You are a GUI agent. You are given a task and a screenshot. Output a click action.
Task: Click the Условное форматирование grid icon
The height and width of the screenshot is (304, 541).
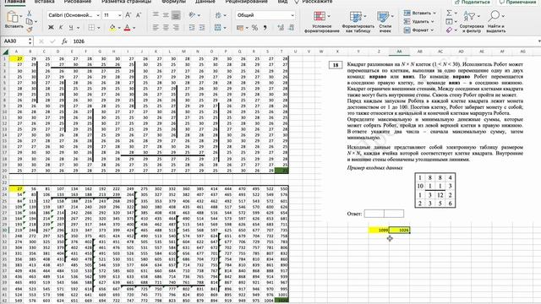(x=320, y=16)
